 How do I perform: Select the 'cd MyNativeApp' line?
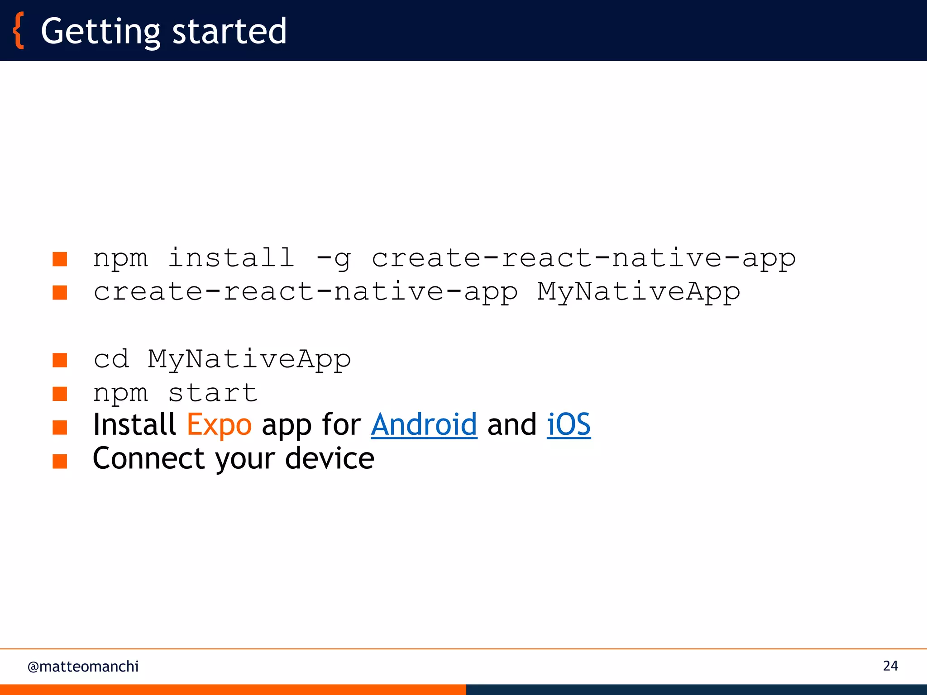(222, 360)
